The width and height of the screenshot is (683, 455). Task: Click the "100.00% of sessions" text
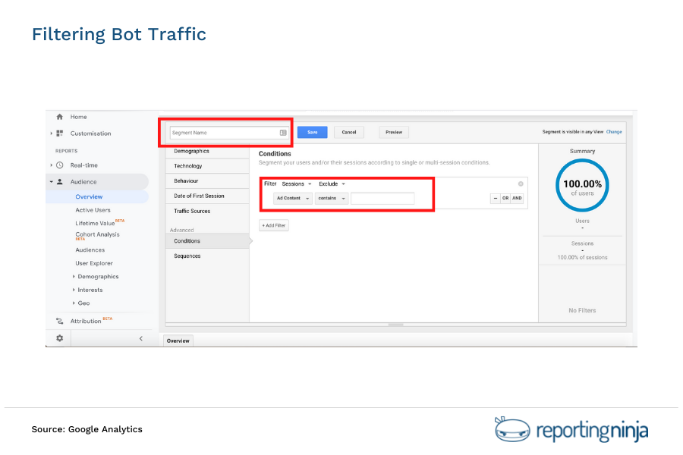(582, 257)
